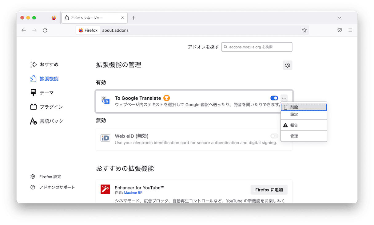Go back to the previous page

[x=24, y=30]
